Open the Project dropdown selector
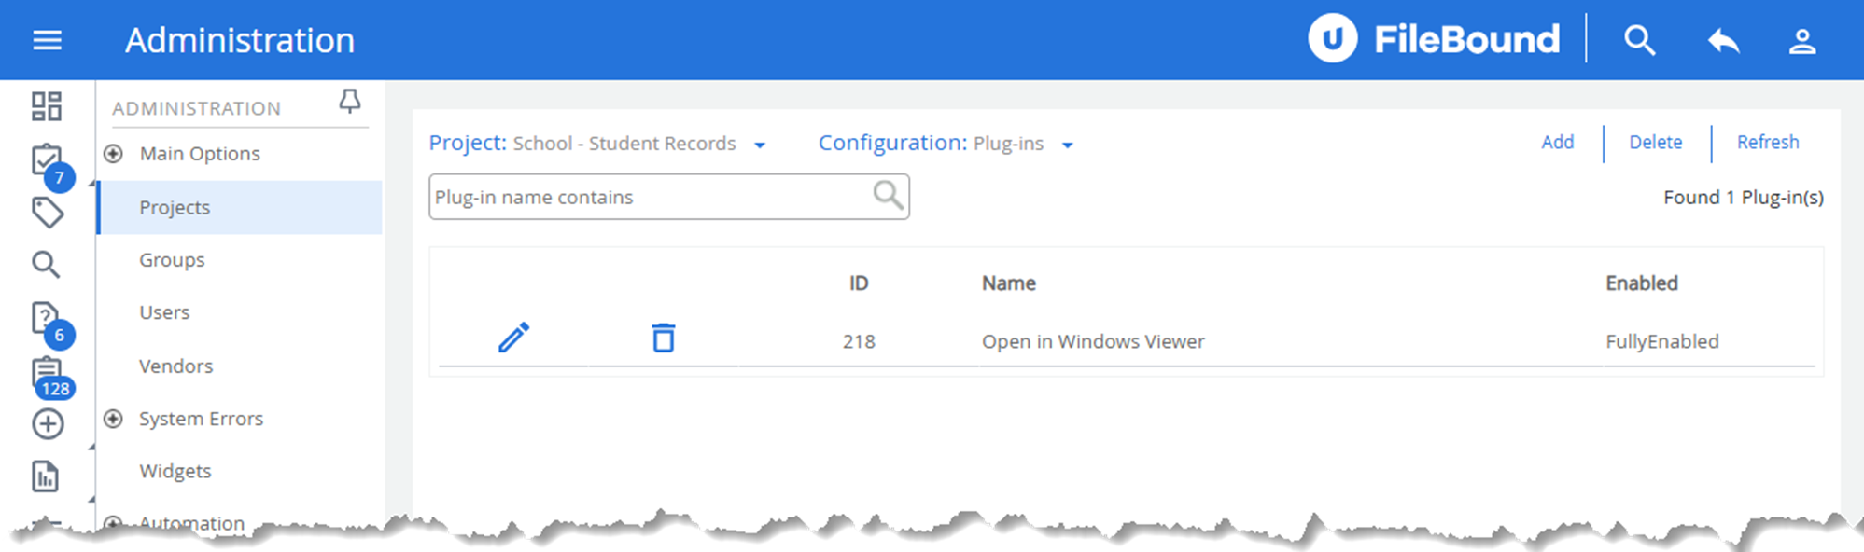This screenshot has height=552, width=1864. [x=760, y=145]
